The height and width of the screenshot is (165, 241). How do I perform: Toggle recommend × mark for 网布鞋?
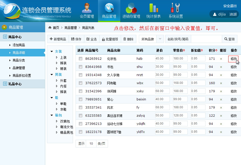click(221, 83)
